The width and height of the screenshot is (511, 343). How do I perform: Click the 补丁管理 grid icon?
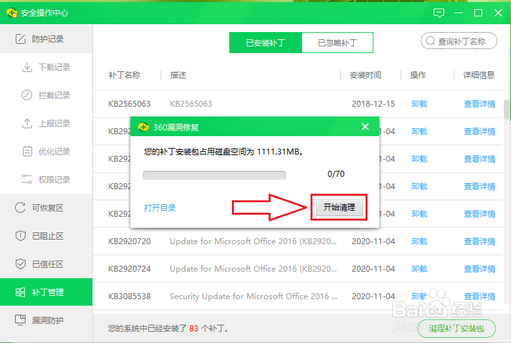coord(20,292)
